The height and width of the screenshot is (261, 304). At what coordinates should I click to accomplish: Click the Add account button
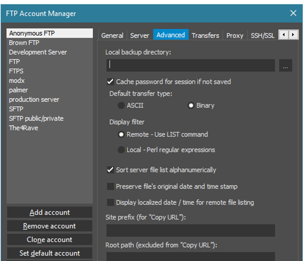coord(50,212)
